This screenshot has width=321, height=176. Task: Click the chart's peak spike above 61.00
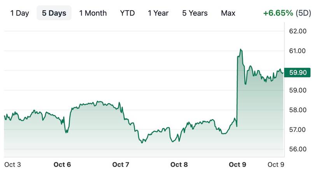tap(241, 49)
